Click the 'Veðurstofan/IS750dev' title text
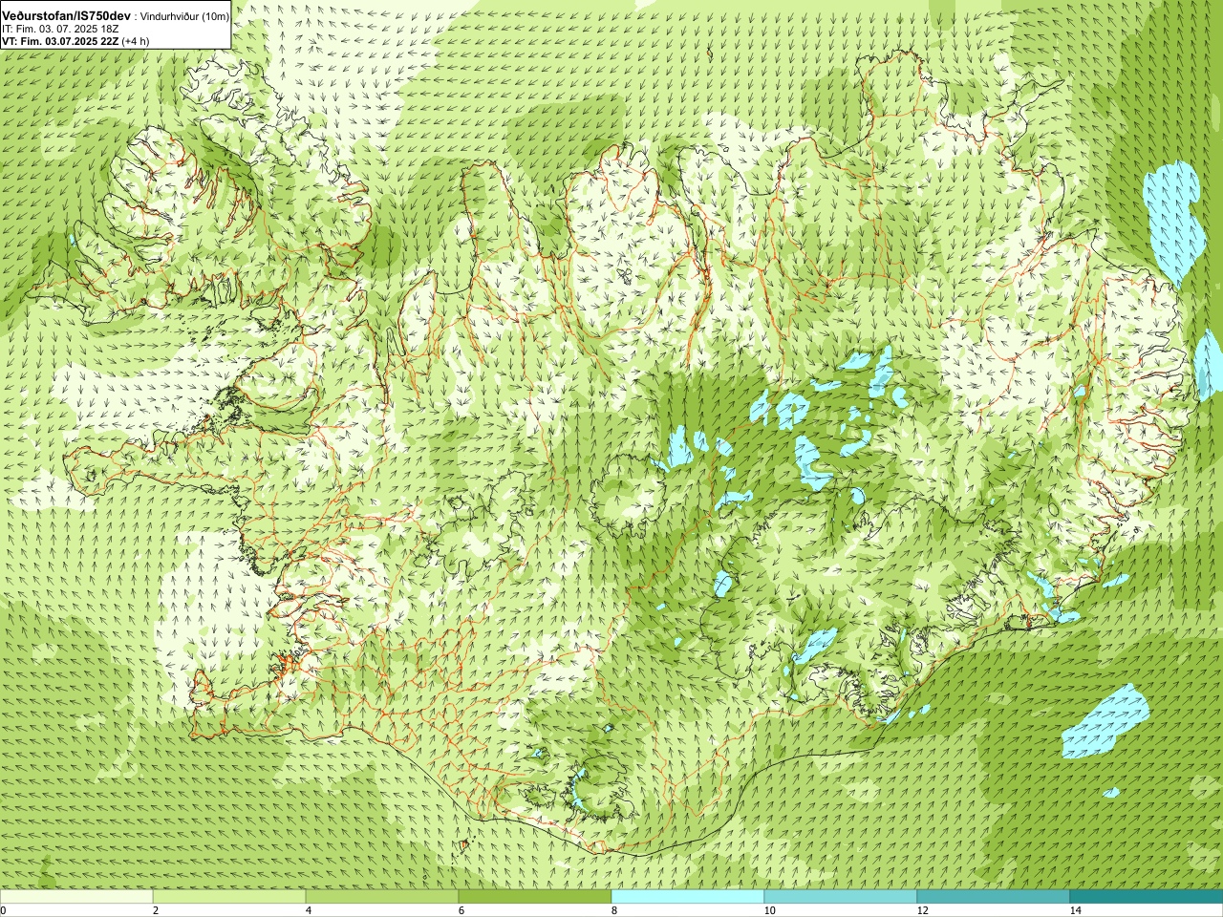 click(x=67, y=16)
